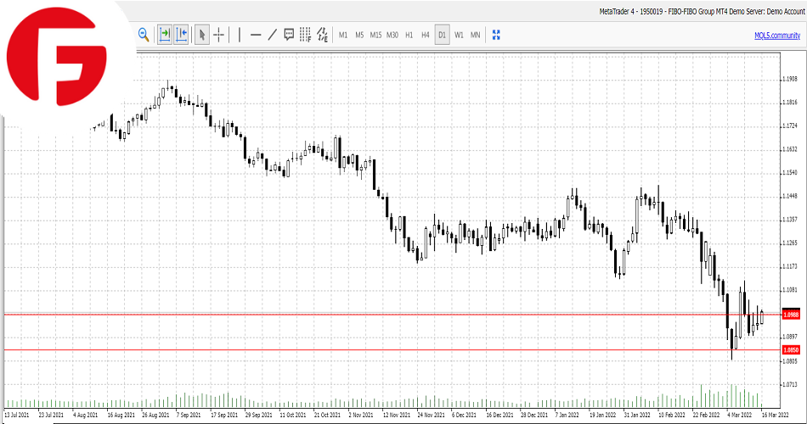Image resolution: width=807 pixels, height=424 pixels.
Task: Select the cursor arrow tool
Action: [202, 35]
